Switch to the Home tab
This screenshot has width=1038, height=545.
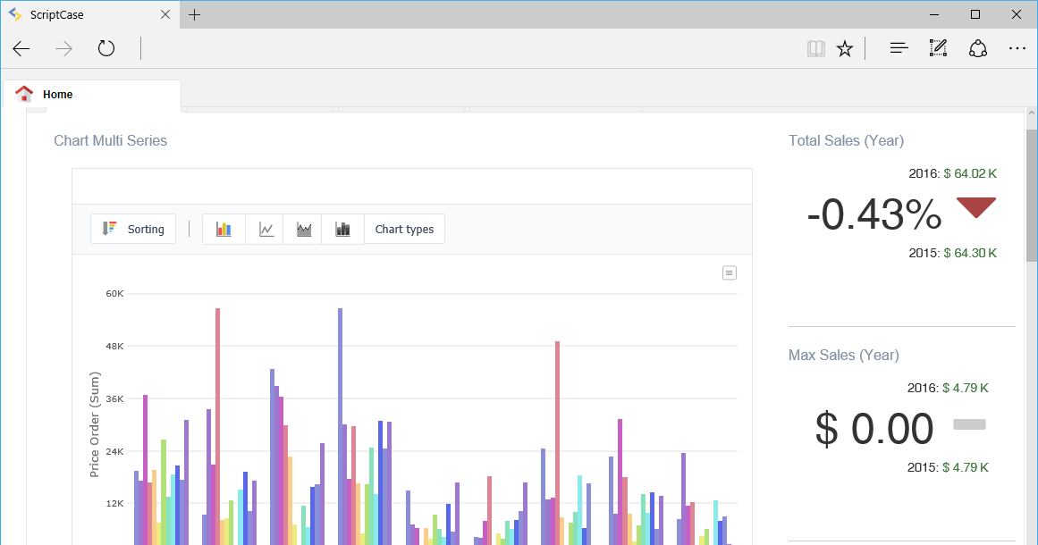(58, 95)
